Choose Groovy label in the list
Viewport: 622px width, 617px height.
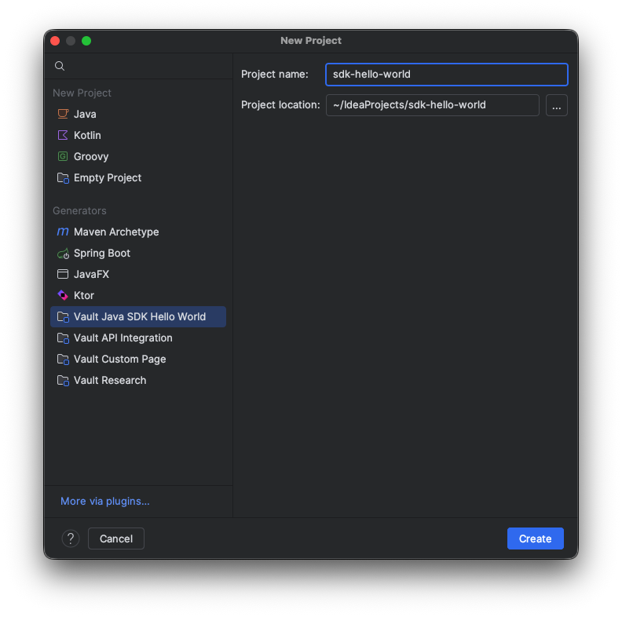[x=91, y=157]
